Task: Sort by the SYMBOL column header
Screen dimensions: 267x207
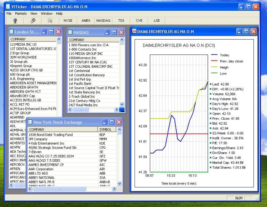Action: pyautogui.click(x=105, y=130)
